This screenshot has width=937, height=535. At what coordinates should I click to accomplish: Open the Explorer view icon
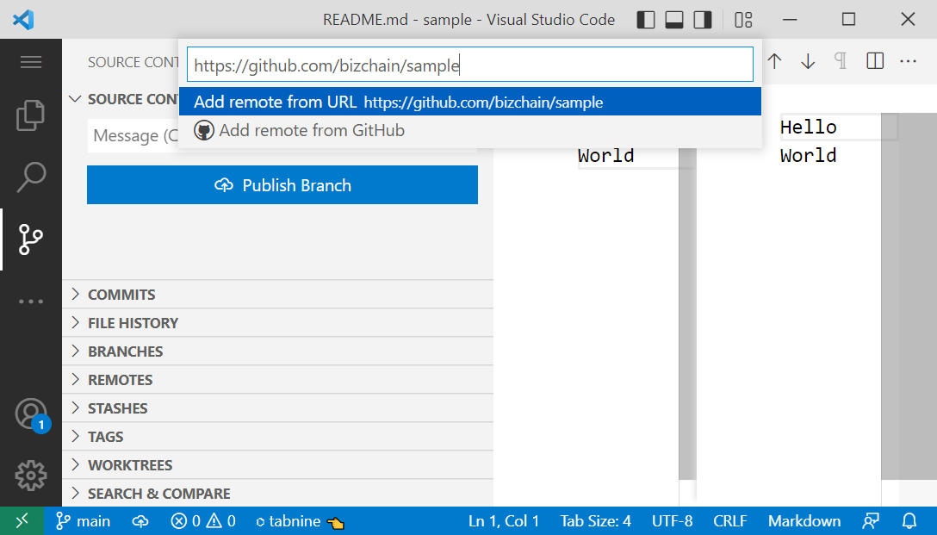(31, 115)
